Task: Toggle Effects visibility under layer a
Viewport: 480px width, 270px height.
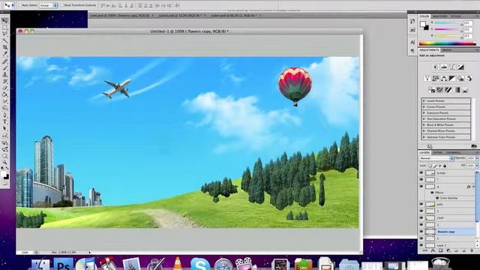Action: tap(432, 193)
